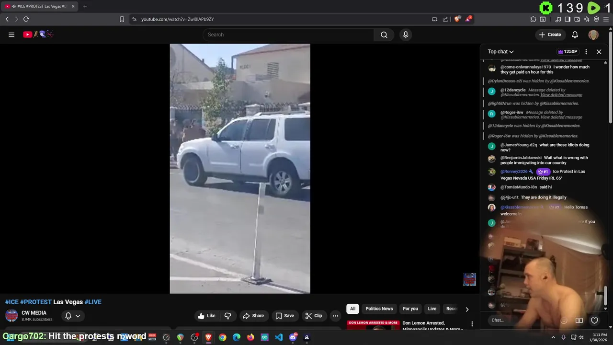Click the dislike thumbs-down button
613x345 pixels.
pyautogui.click(x=228, y=316)
